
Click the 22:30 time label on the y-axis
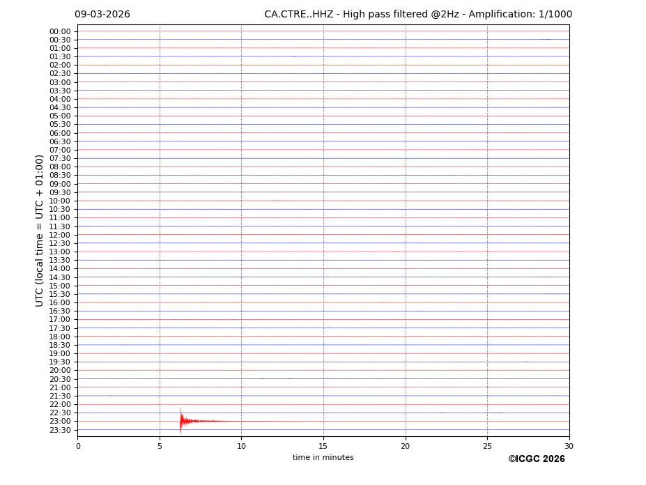tap(60, 413)
